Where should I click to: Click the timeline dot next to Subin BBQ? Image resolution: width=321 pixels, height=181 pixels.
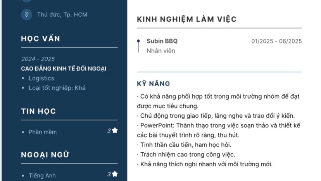point(138,41)
